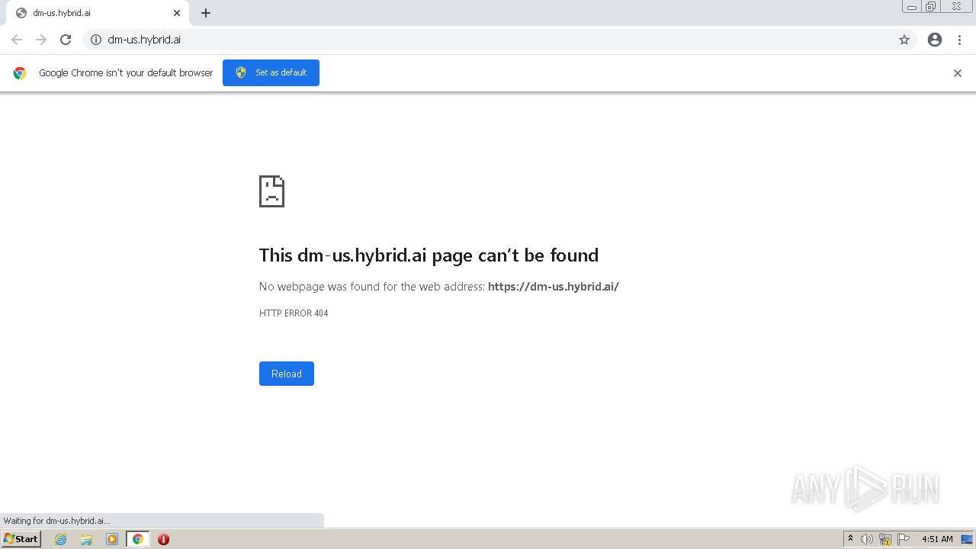Click the sad page error icon

click(x=271, y=191)
